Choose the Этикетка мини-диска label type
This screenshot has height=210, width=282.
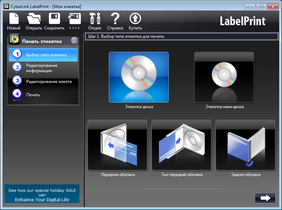(224, 77)
